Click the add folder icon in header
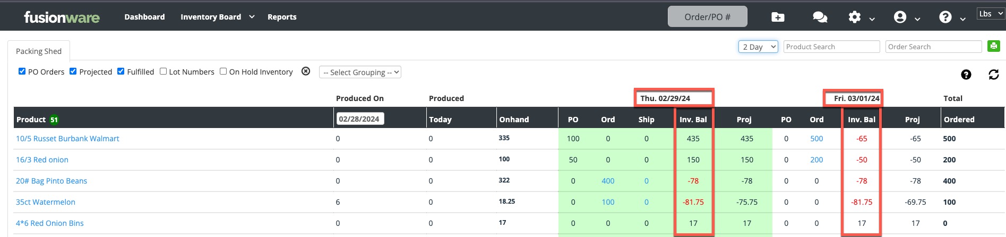Viewport: 1006px width, 237px height. tap(778, 17)
